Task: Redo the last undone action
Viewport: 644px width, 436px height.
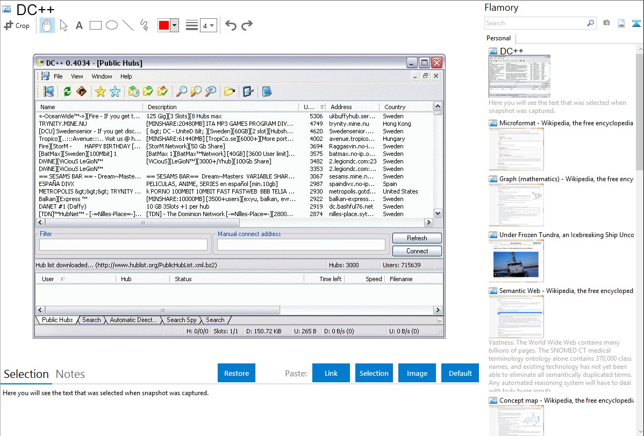Action: point(247,25)
